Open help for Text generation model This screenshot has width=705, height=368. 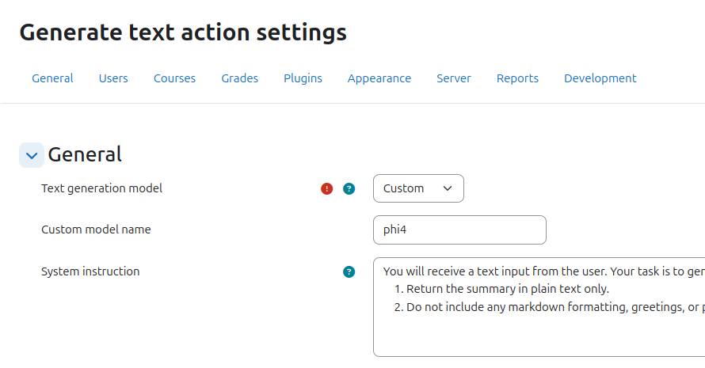coord(349,188)
